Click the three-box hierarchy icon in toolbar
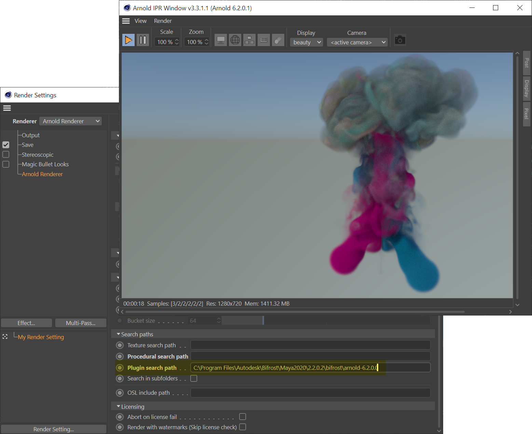532x434 pixels. 249,40
